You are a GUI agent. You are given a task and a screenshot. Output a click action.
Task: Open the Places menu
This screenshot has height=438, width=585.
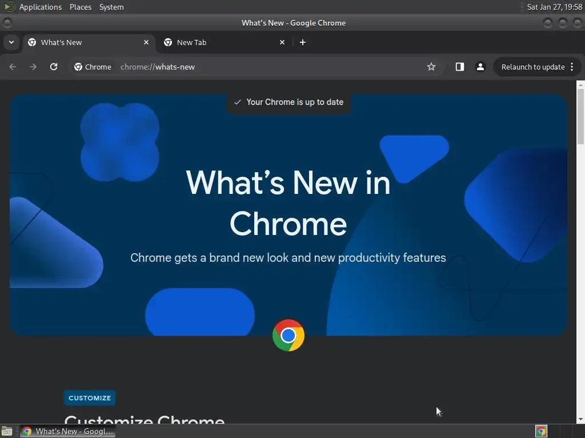click(81, 7)
